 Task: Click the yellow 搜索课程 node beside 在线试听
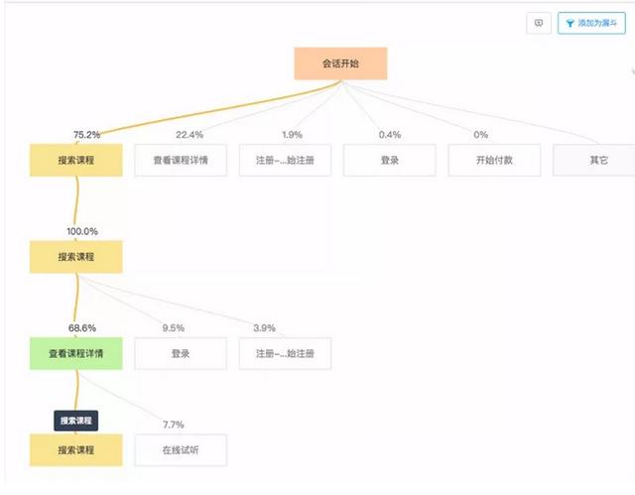click(x=76, y=449)
